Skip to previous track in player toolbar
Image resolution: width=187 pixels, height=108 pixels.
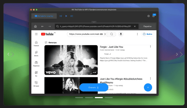pos(61,16)
